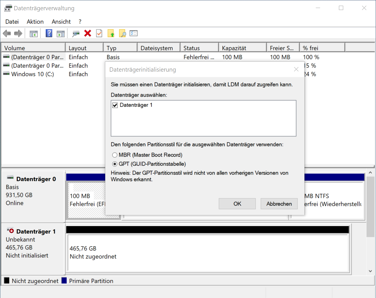The width and height of the screenshot is (376, 298).
Task: Open the ? help menu
Action: coord(80,22)
